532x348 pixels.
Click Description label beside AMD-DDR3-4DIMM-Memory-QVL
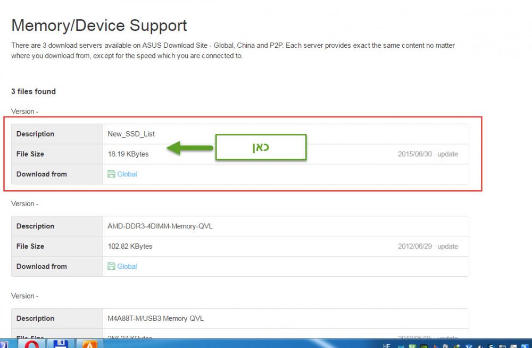point(35,226)
